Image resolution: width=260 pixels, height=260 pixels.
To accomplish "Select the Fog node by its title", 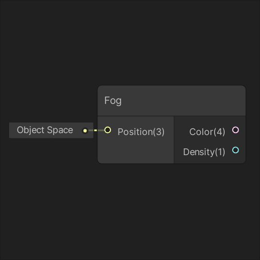I will pyautogui.click(x=113, y=101).
